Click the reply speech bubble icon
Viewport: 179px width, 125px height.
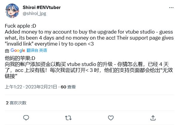[26, 118]
